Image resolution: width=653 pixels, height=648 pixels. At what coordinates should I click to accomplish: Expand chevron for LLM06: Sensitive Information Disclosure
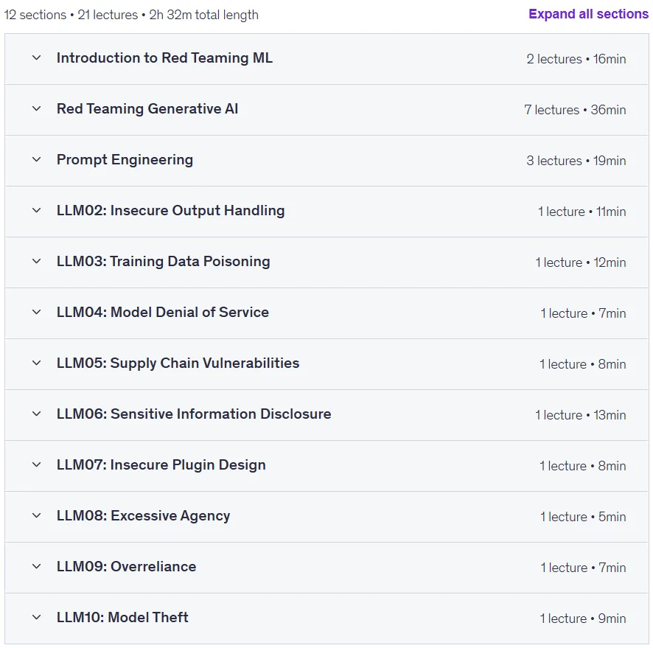coord(37,414)
